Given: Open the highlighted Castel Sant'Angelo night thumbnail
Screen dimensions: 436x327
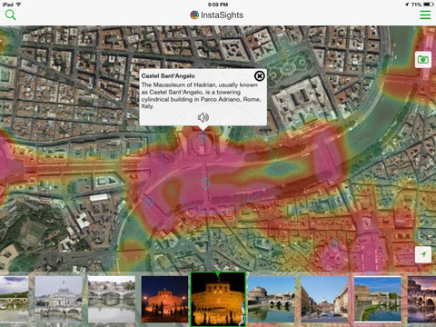Looking at the screenshot, I should 218,299.
